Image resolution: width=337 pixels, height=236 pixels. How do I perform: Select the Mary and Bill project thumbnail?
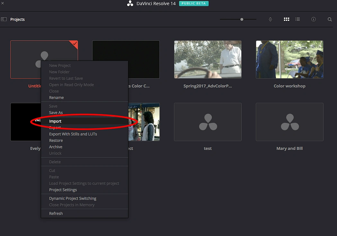coord(289,122)
